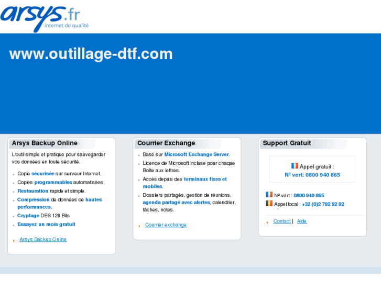Click orange arrow before Contact link
The height and width of the screenshot is (286, 381).
267,223
